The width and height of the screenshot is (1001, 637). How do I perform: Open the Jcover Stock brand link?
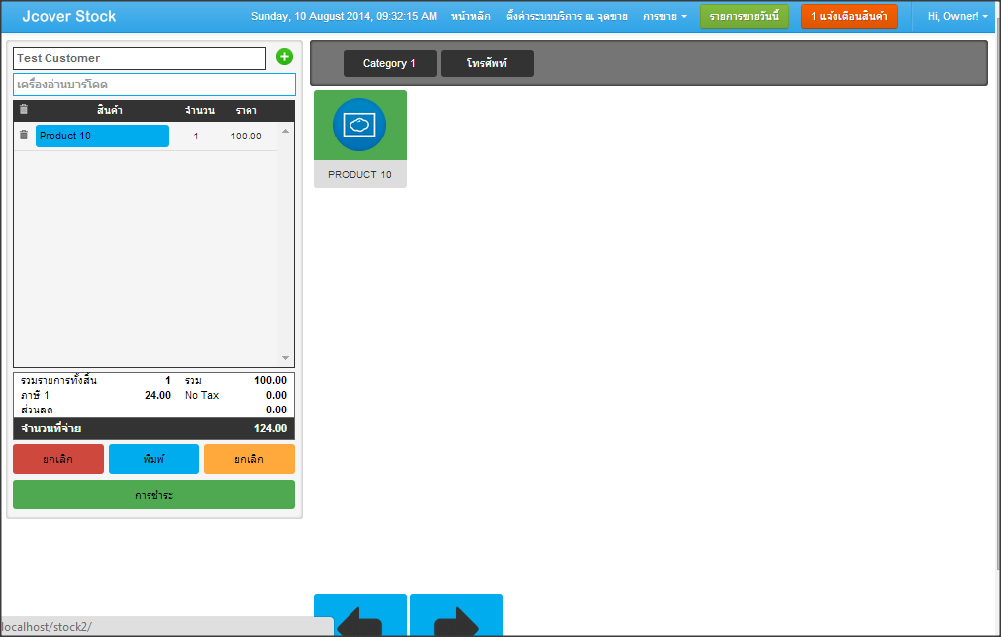[x=69, y=17]
